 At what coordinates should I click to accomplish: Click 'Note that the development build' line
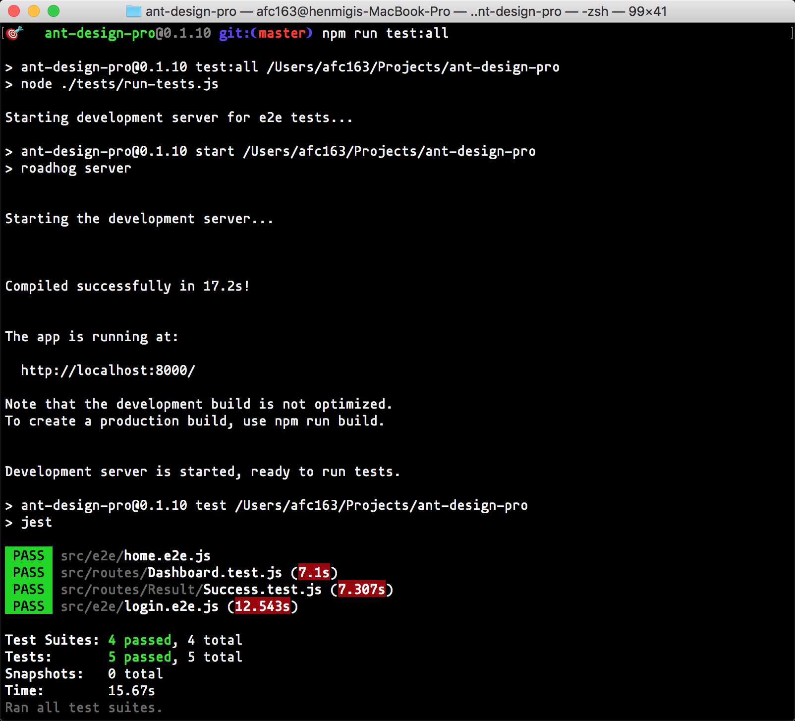tap(198, 404)
